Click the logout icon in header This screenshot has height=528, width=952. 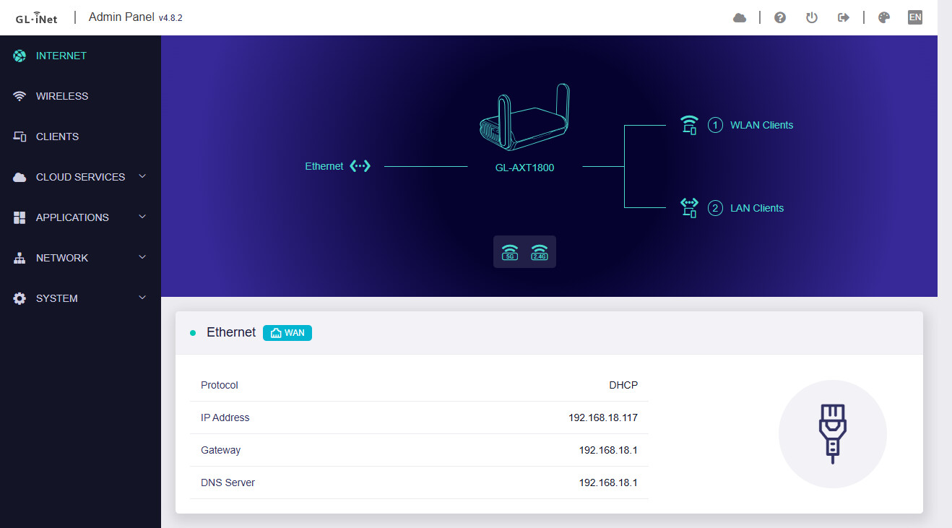point(843,17)
